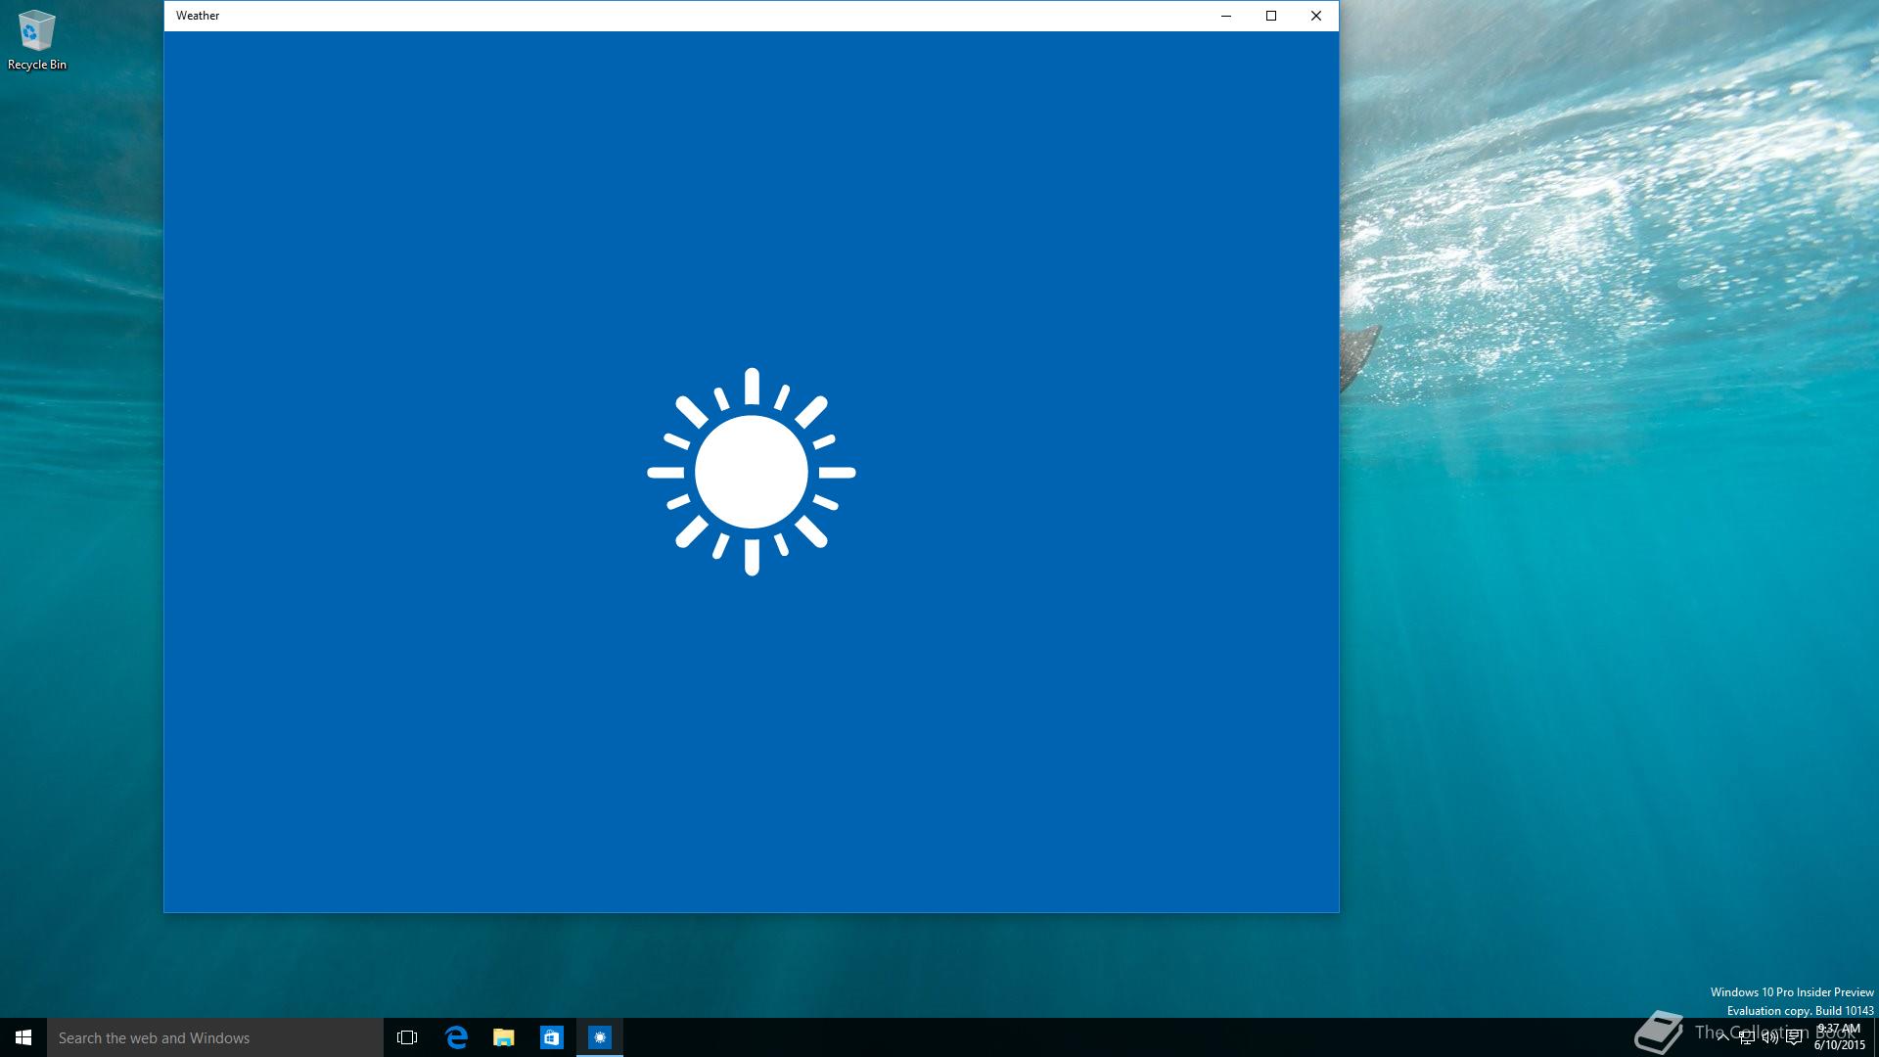Click the network icon in system tray
1879x1057 pixels.
pos(1746,1038)
